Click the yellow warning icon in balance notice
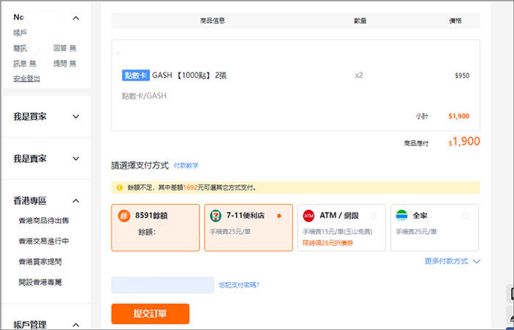This screenshot has height=330, width=514. 119,188
